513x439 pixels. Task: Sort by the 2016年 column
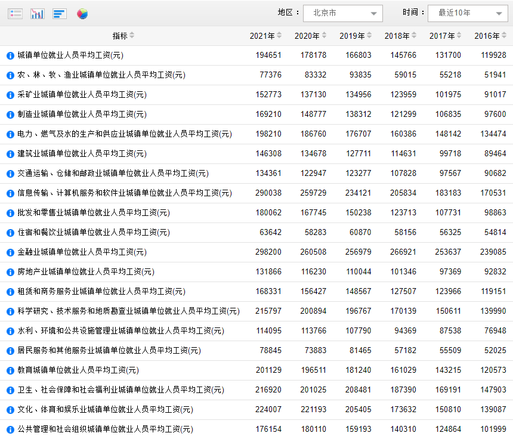[x=504, y=35]
